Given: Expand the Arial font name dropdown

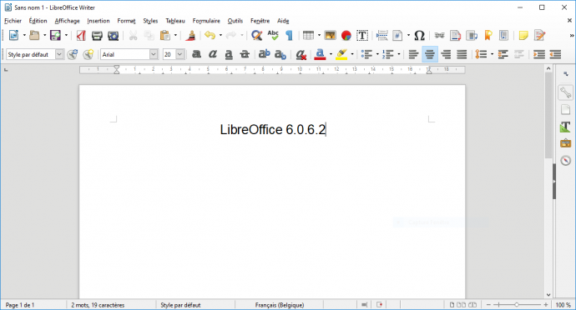Looking at the screenshot, I should [154, 55].
